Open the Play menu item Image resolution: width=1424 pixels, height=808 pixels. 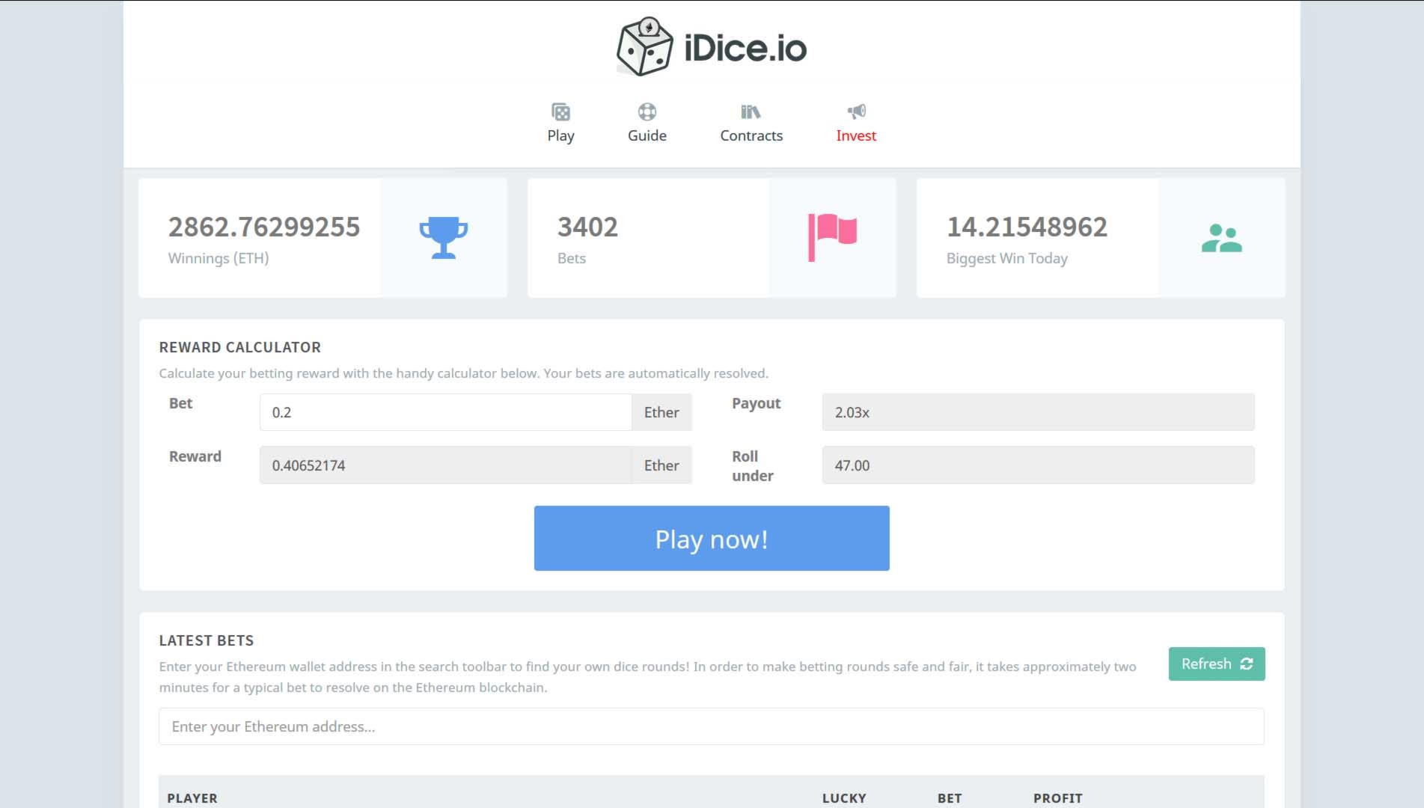(x=560, y=123)
